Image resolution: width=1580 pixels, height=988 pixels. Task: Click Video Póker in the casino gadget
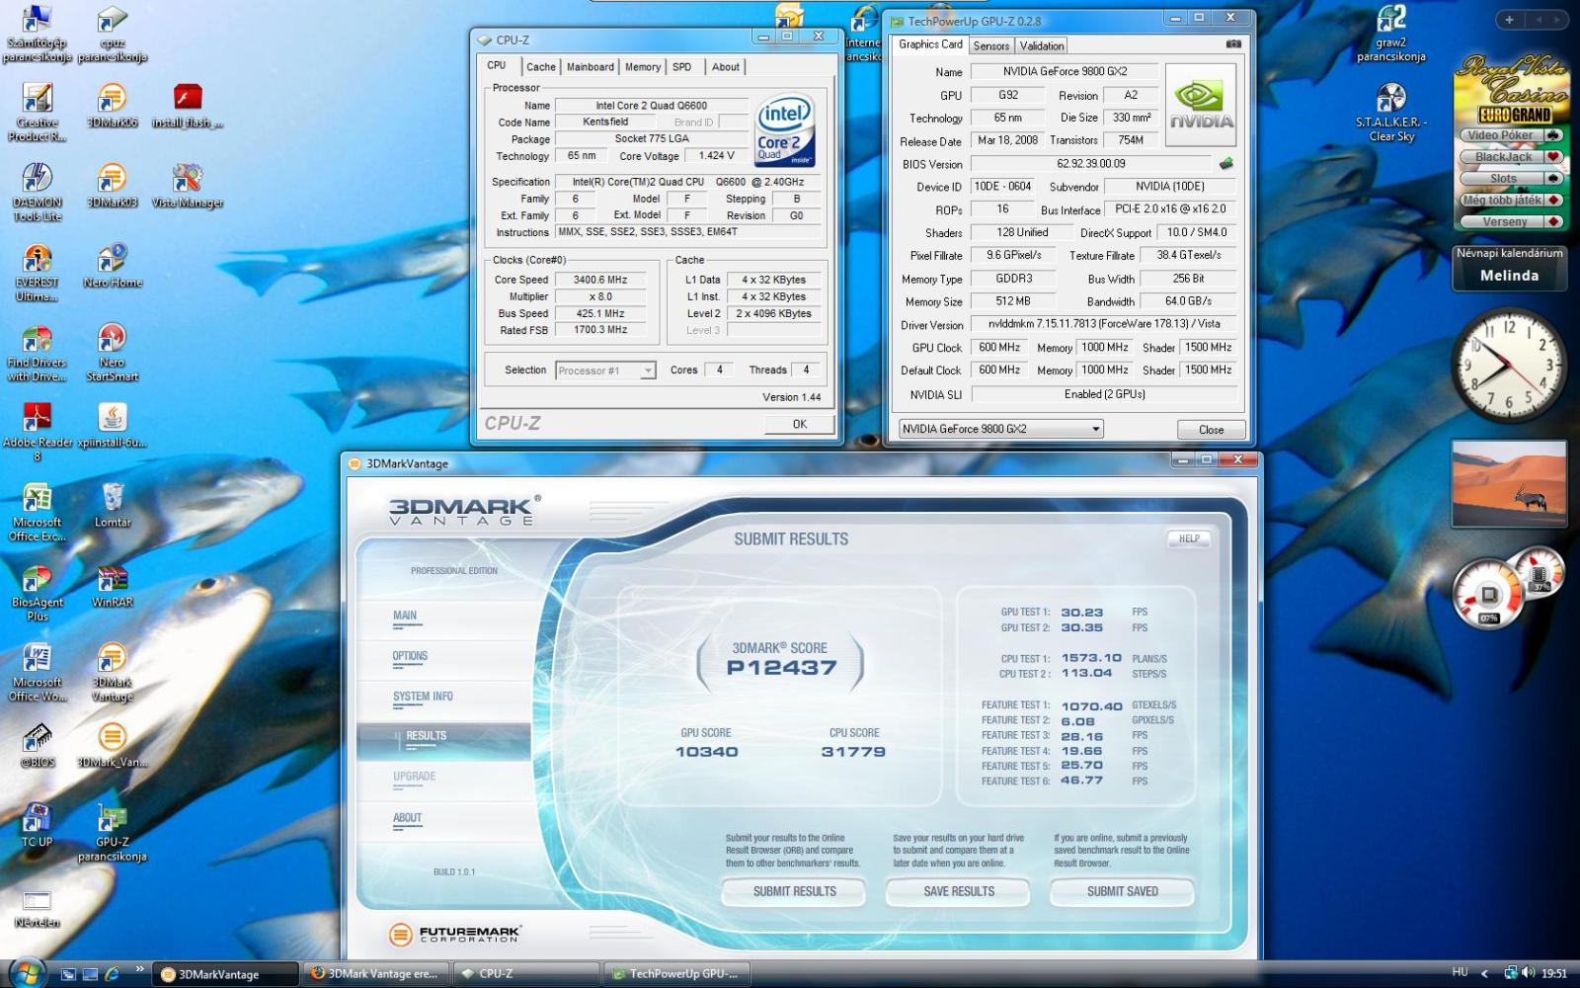pos(1511,135)
